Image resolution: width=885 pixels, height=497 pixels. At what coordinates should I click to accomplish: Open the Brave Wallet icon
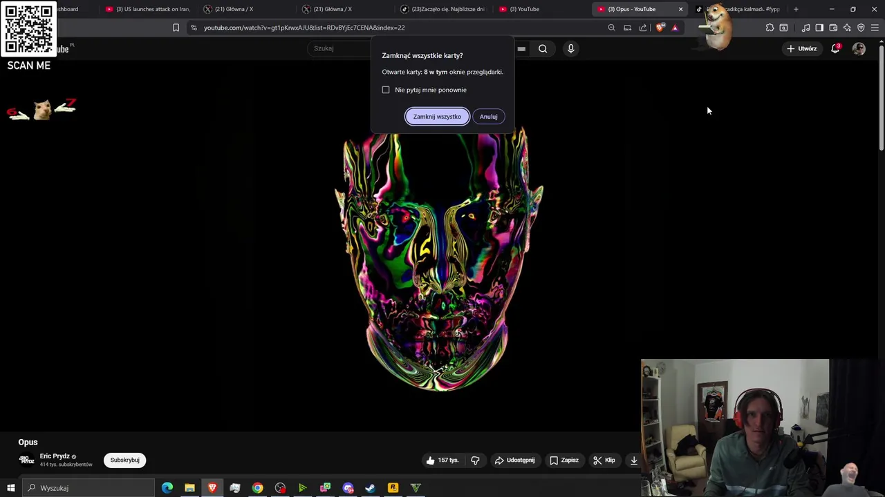pos(833,28)
